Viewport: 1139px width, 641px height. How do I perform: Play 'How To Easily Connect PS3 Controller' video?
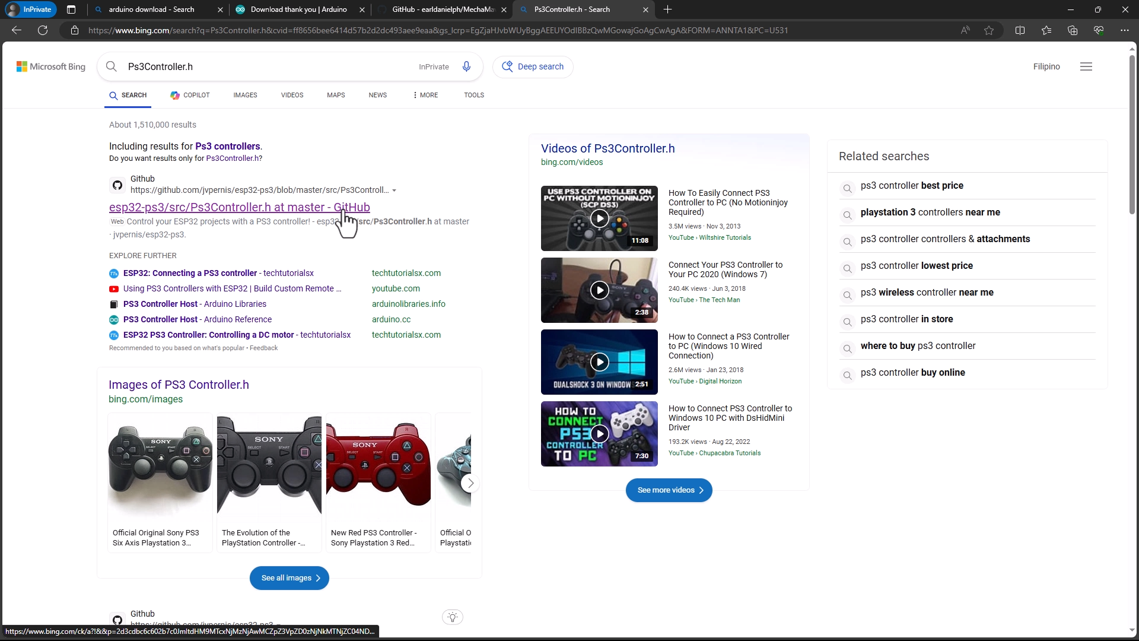(599, 218)
